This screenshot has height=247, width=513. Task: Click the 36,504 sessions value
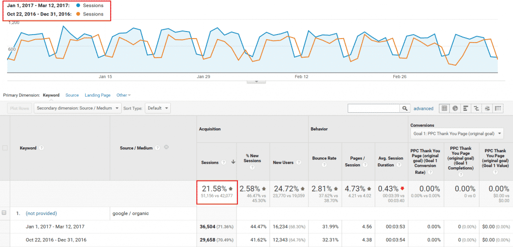click(x=207, y=226)
